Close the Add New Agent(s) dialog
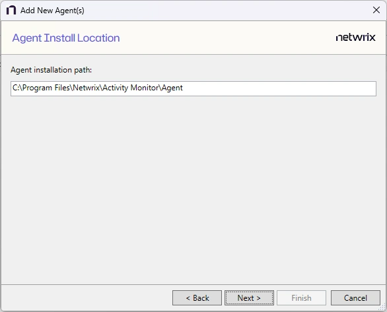 click(376, 10)
